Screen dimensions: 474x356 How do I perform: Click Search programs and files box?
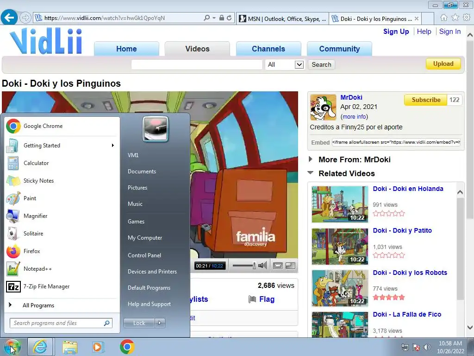(61, 323)
